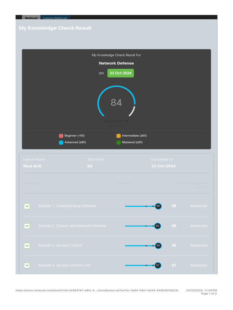This screenshot has height=310, width=233.
Task: Click Module 2: System and Network Defense title
Action: [72, 226]
